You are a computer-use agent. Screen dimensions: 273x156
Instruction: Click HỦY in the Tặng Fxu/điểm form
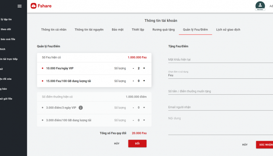click(x=245, y=144)
